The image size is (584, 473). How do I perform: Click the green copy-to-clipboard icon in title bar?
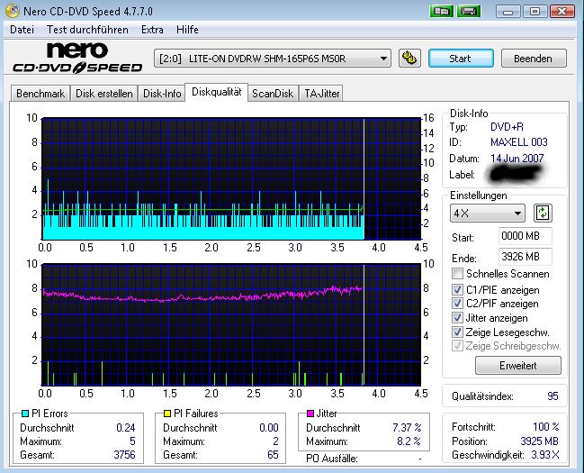(x=441, y=11)
